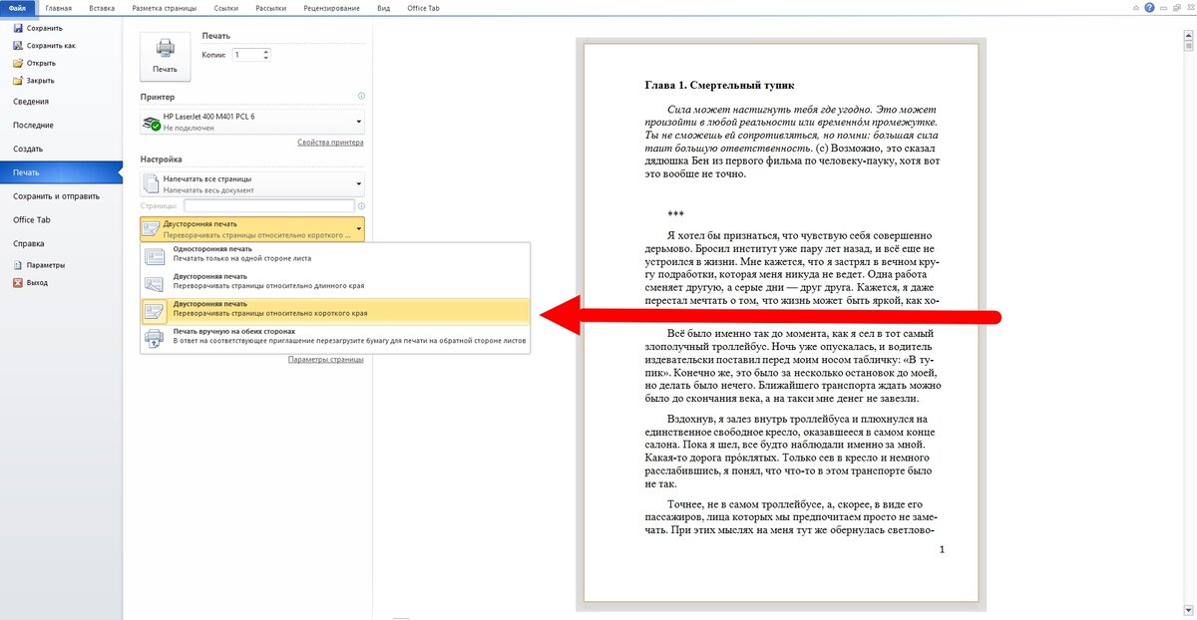Open the Напечатать все страницы dropdown
Screen dimensions: 1197x620
point(252,184)
